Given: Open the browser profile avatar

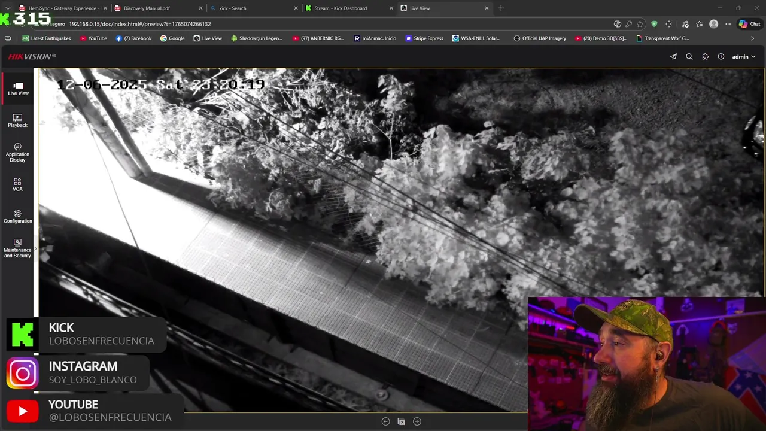Looking at the screenshot, I should pos(713,24).
